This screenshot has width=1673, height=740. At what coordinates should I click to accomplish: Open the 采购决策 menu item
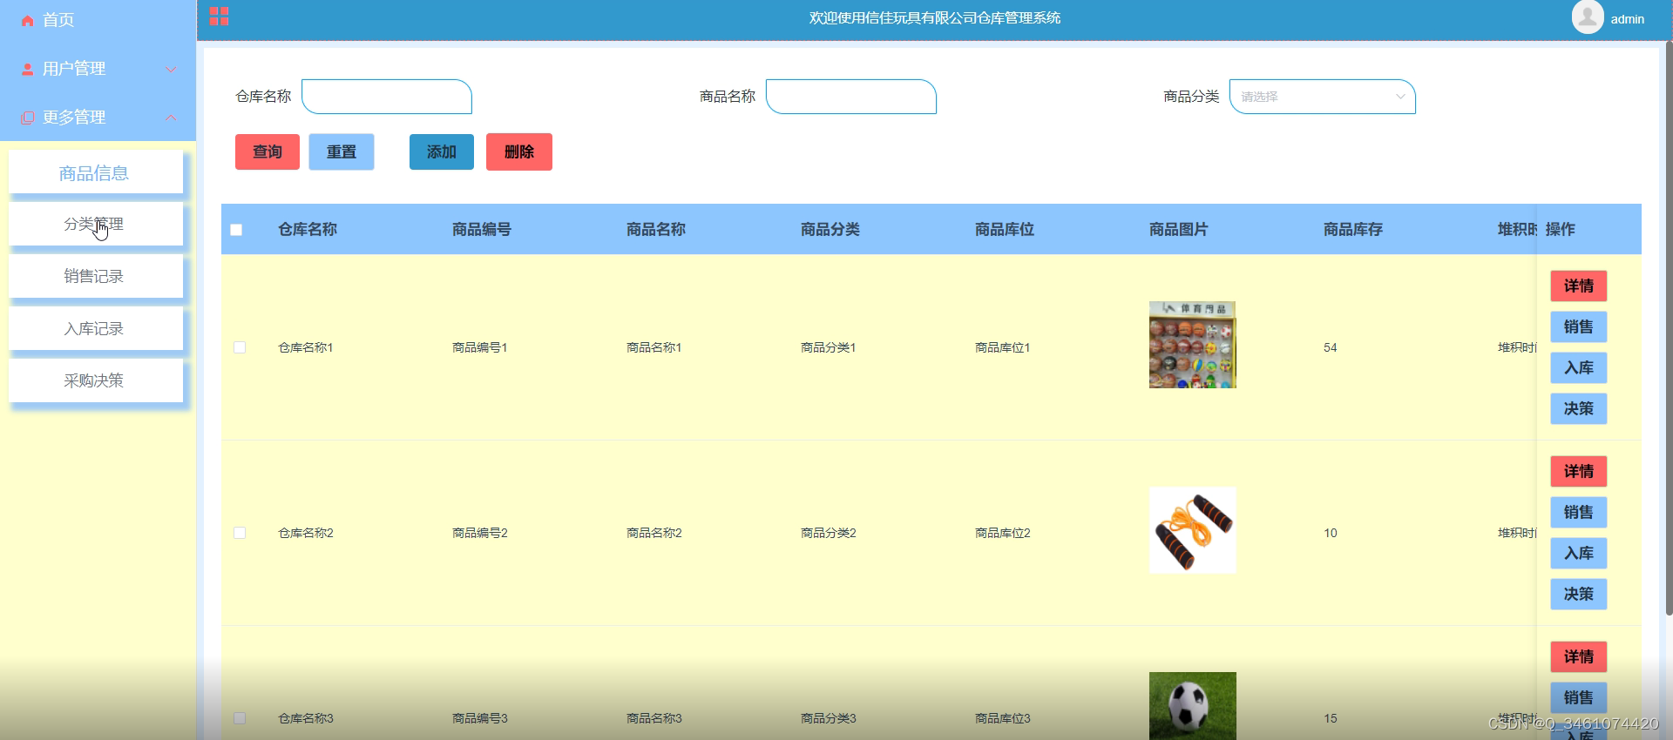point(96,380)
